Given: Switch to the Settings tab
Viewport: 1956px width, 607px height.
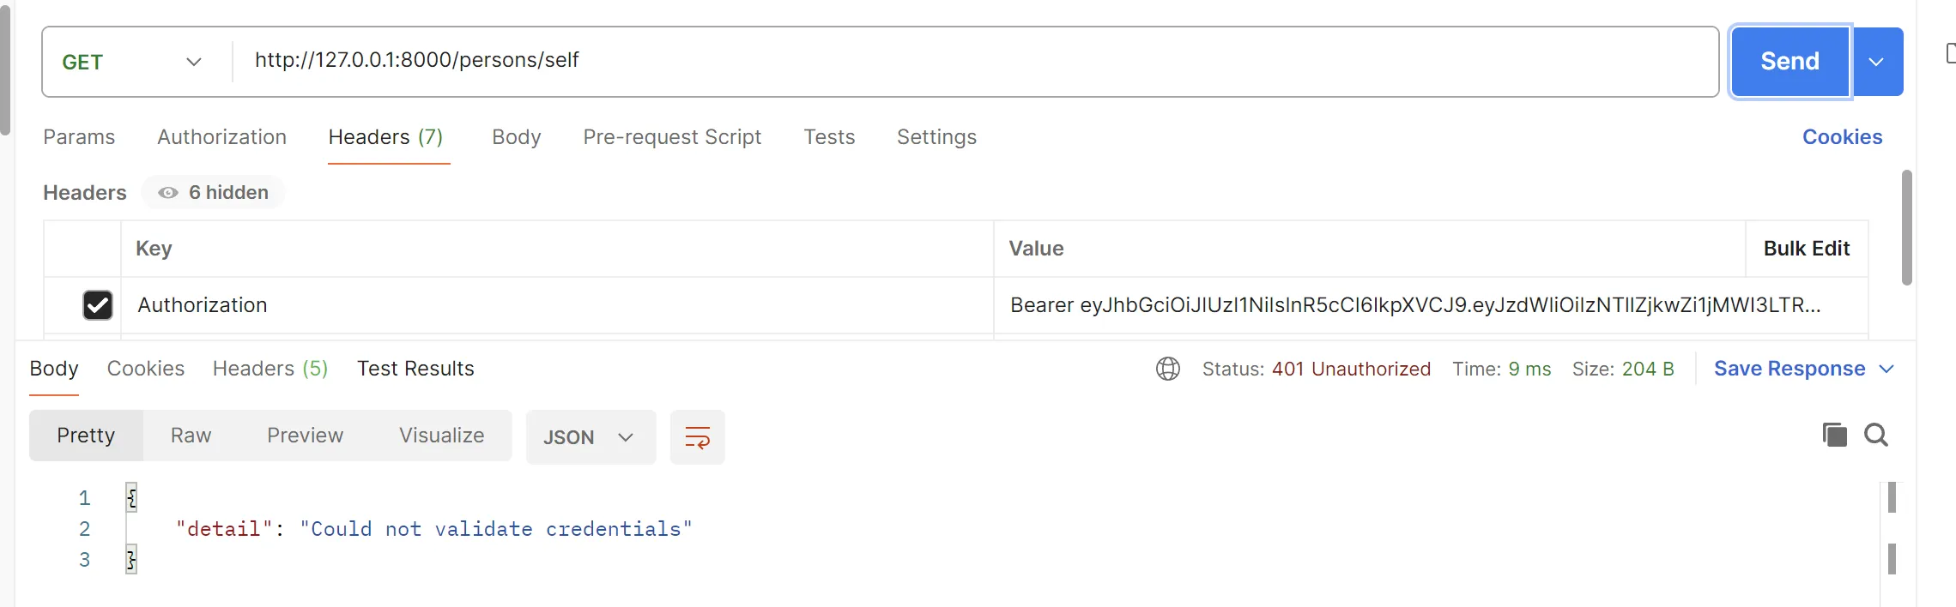Looking at the screenshot, I should click(936, 137).
